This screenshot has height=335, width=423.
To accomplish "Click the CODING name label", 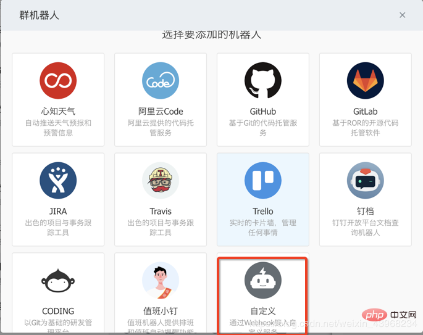I will click(x=58, y=311).
